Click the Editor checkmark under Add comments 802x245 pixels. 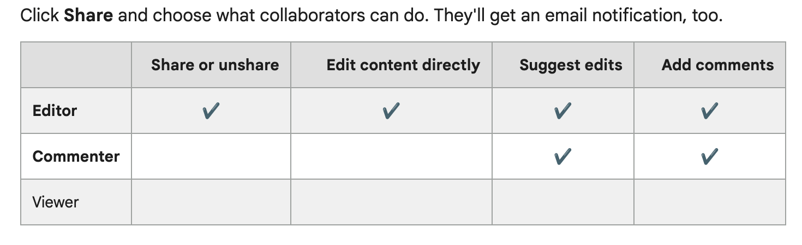click(x=709, y=112)
